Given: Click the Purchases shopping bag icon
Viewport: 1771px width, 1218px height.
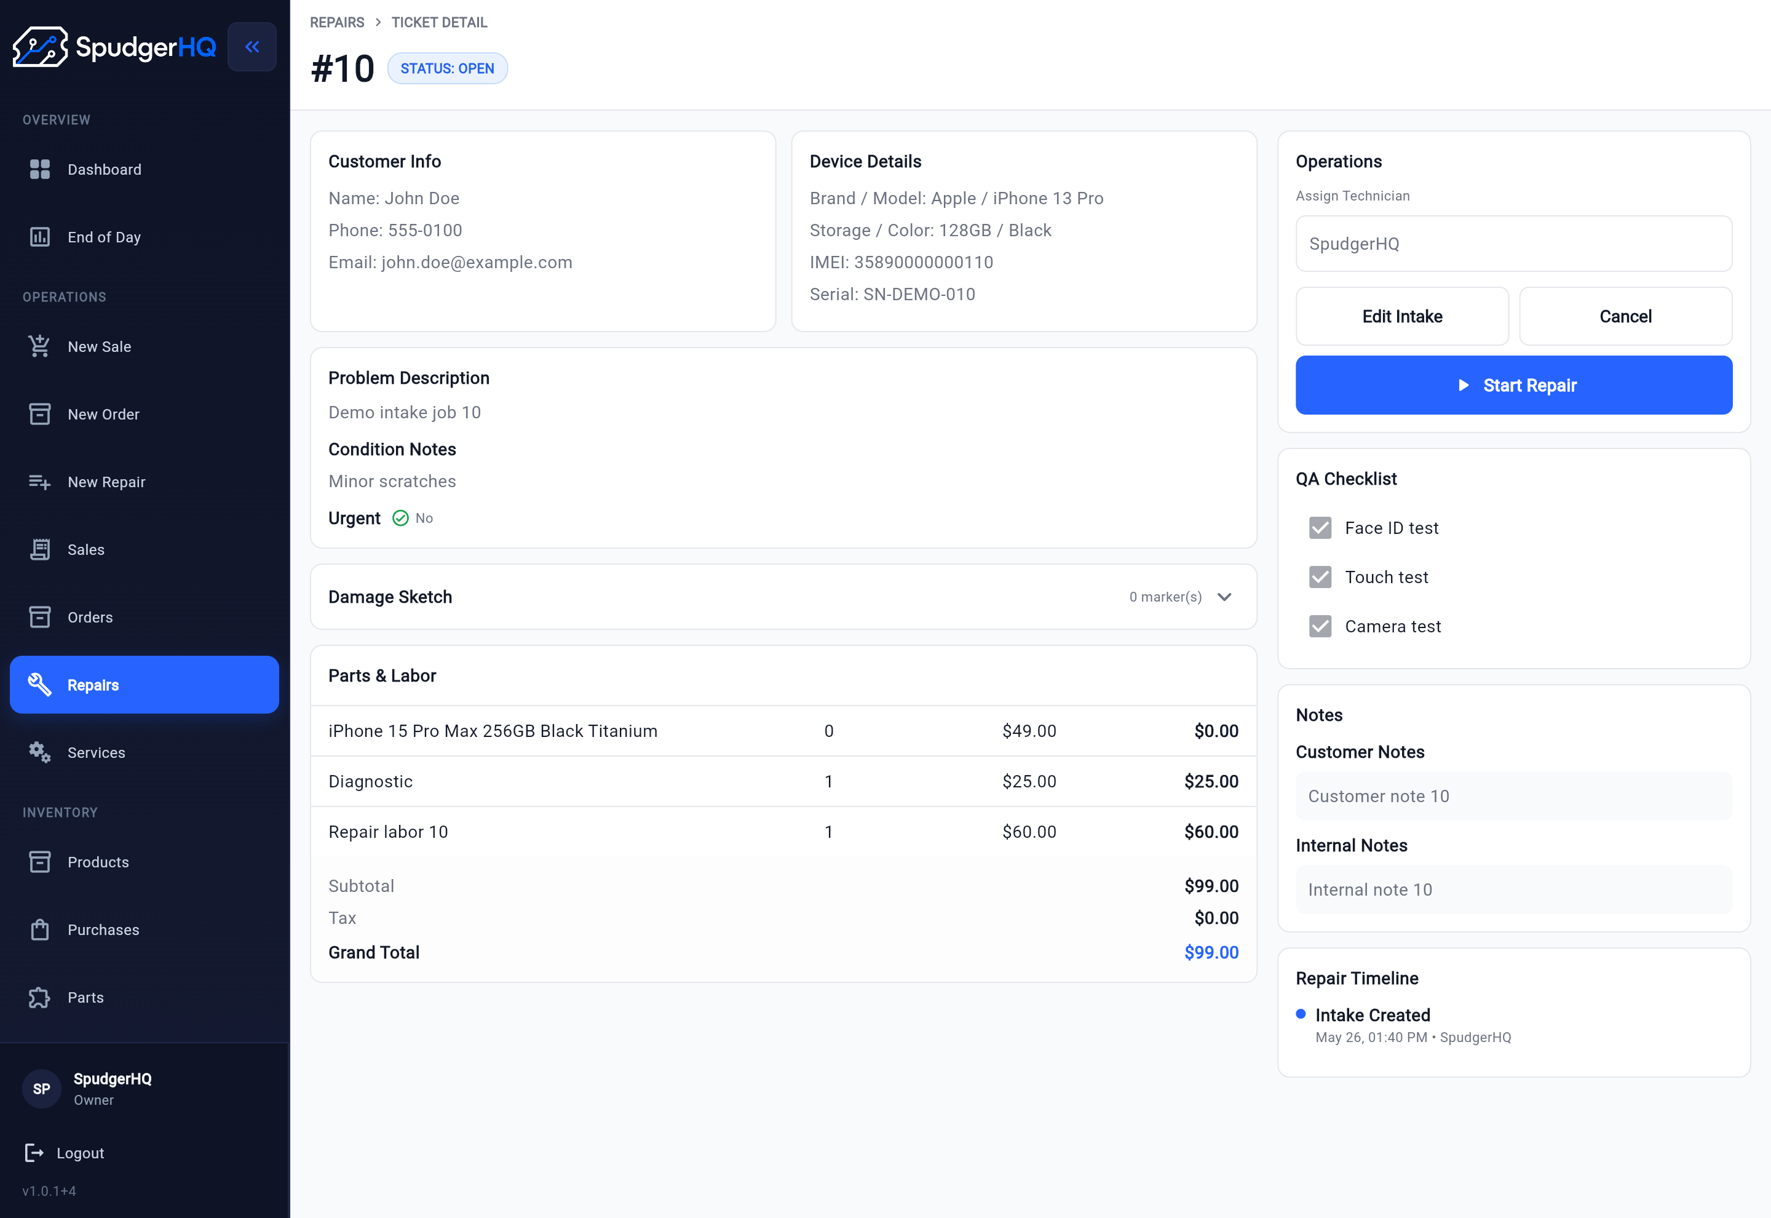Looking at the screenshot, I should coord(39,929).
